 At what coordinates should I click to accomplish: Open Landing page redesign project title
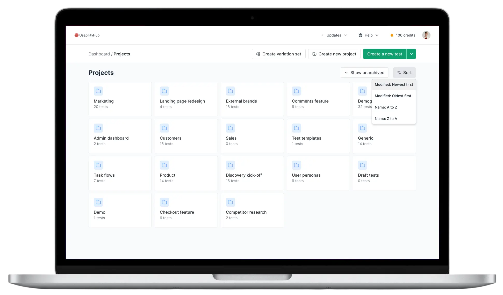(182, 101)
